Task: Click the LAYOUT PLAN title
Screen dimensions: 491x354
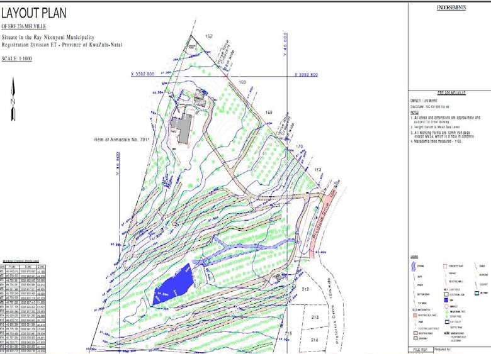Action: click(35, 13)
